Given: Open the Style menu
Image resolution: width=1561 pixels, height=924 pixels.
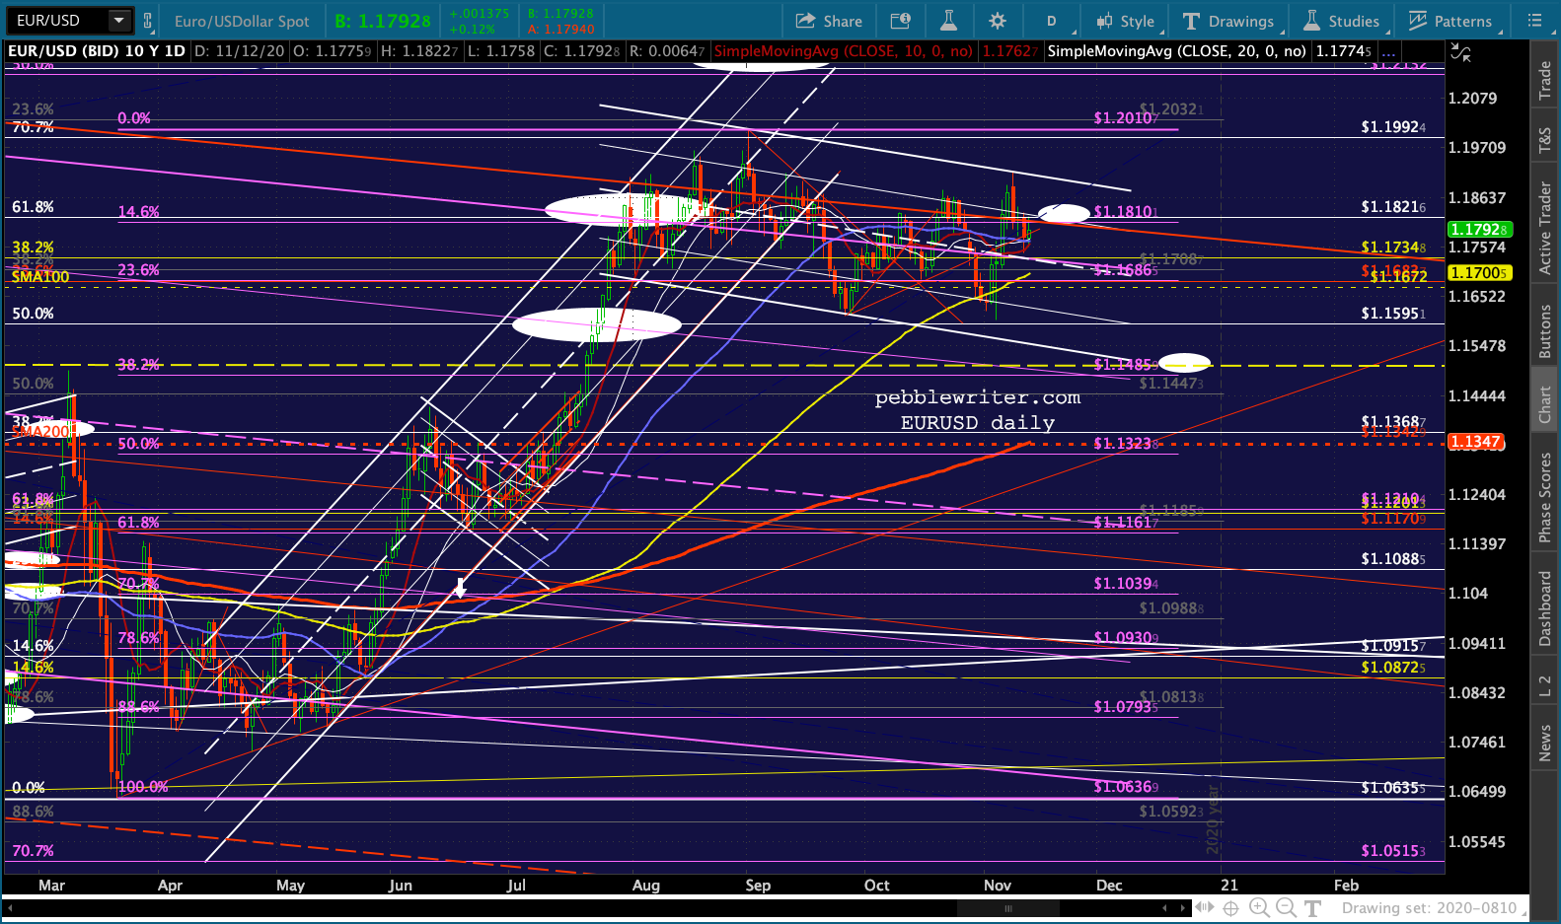Looking at the screenshot, I should point(1126,21).
